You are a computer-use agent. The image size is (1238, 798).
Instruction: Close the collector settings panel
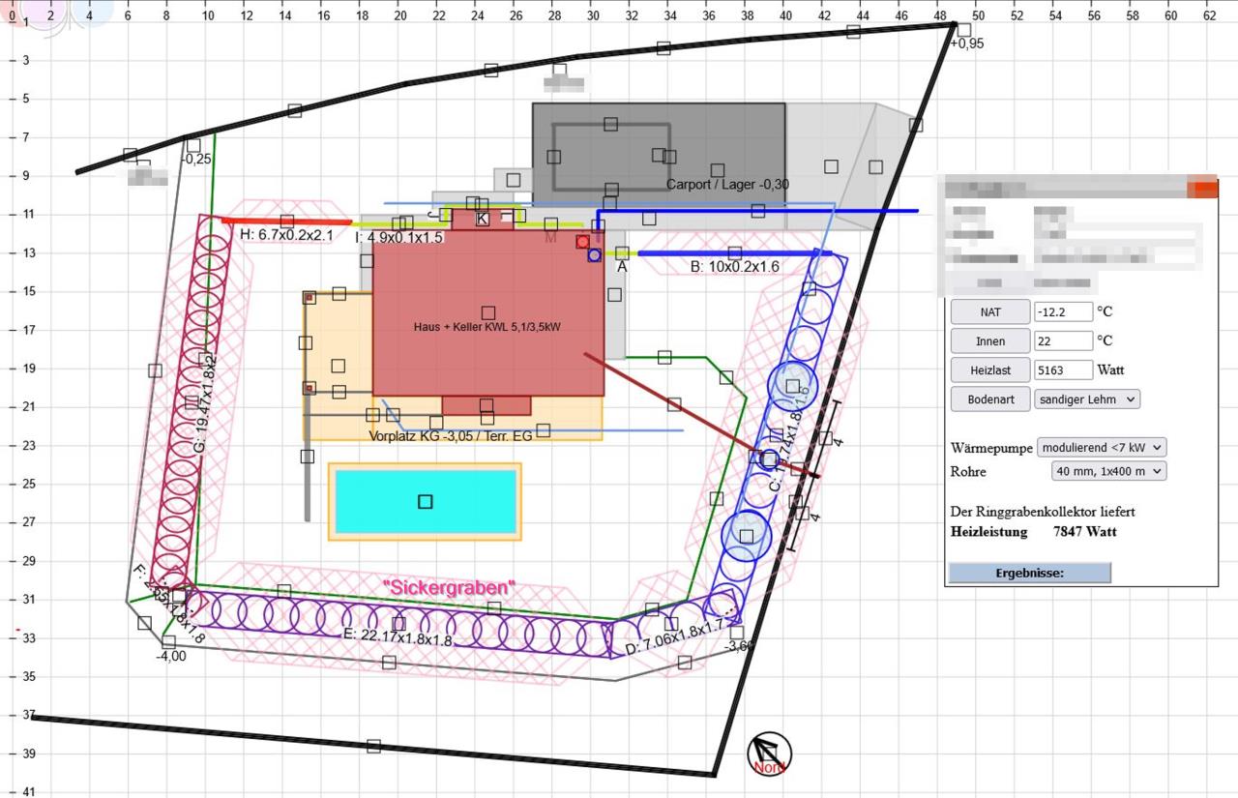1204,188
